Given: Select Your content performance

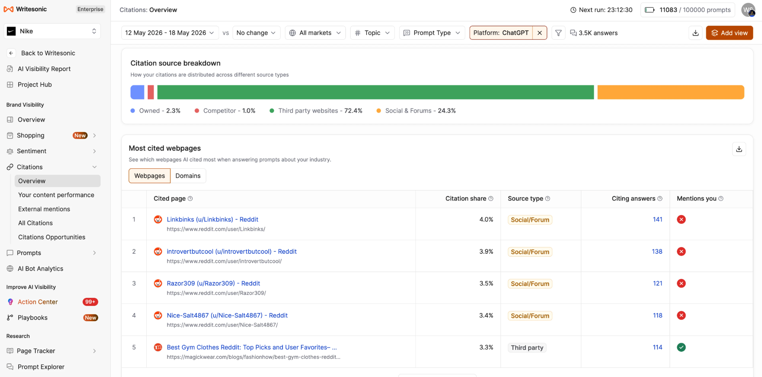Looking at the screenshot, I should point(56,195).
